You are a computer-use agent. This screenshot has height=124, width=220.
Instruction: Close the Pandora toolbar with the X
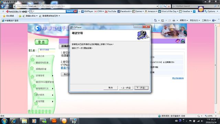(3, 11)
